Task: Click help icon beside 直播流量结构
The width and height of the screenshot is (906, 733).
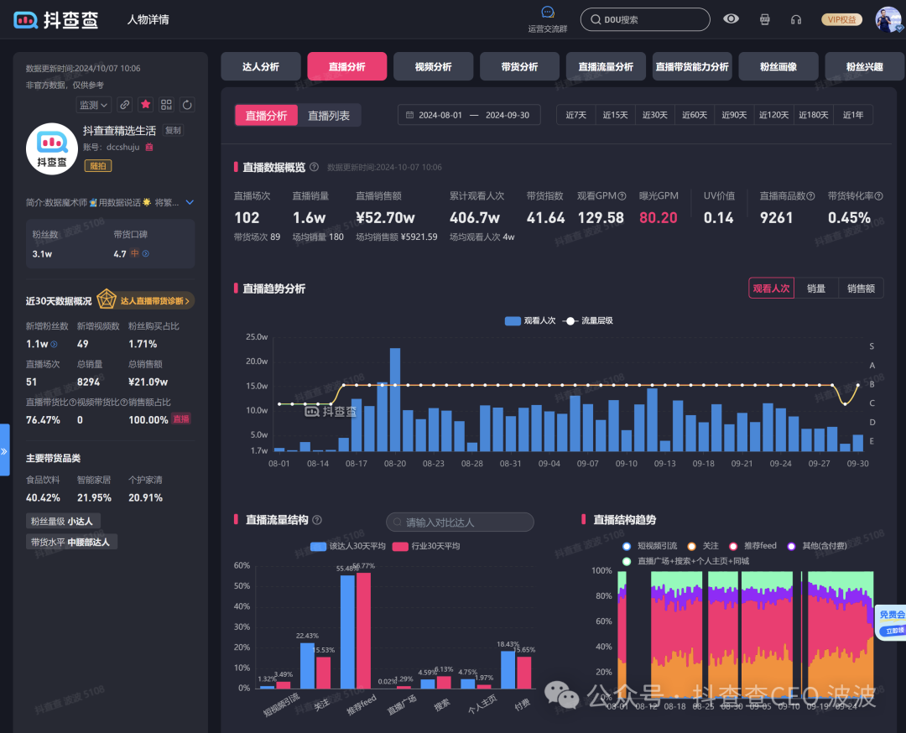Action: click(x=317, y=520)
